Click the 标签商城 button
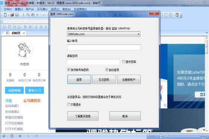The image size is (209, 139). pyautogui.click(x=14, y=90)
